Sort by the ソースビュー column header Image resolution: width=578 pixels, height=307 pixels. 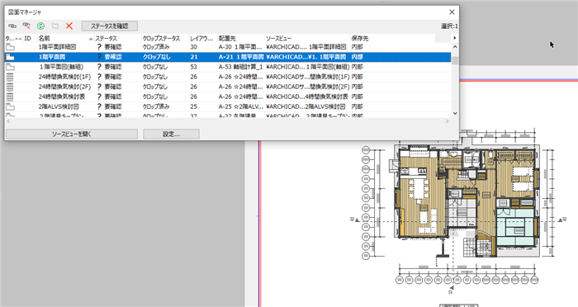click(307, 38)
